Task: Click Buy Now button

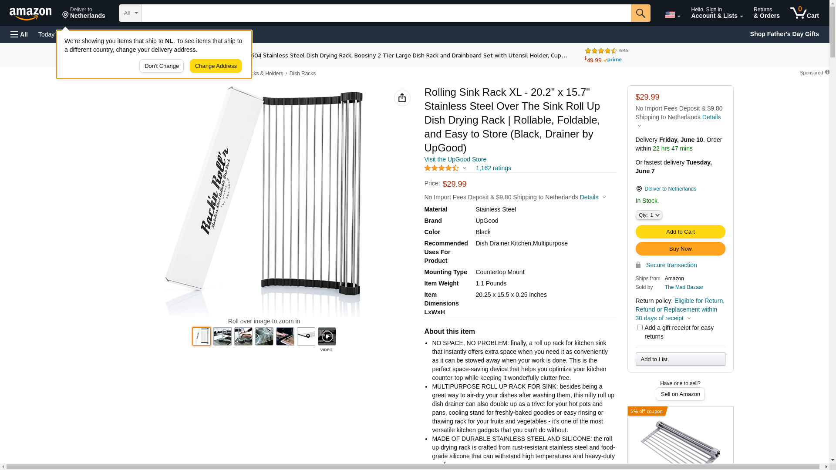Action: point(680,249)
